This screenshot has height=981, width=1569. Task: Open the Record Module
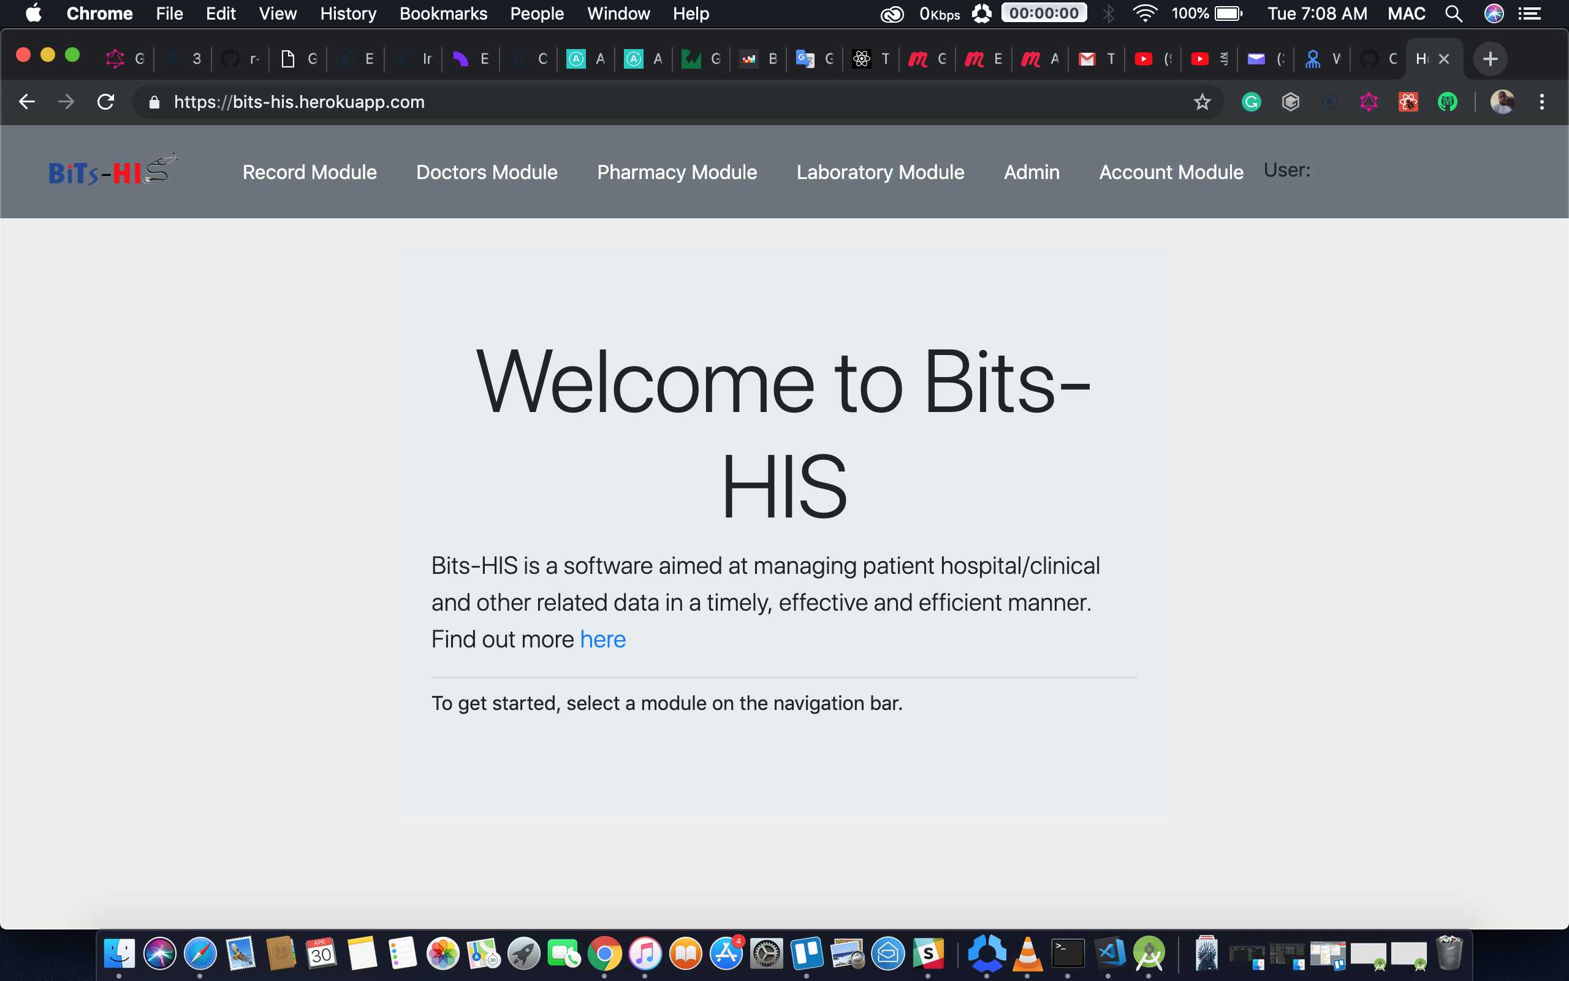(x=310, y=172)
